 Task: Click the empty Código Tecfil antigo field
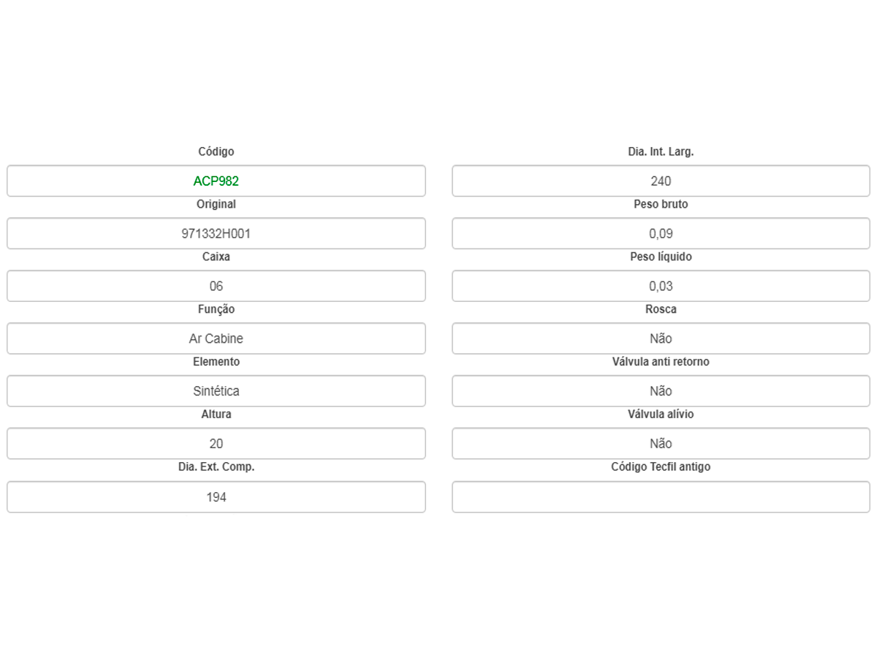coord(661,497)
